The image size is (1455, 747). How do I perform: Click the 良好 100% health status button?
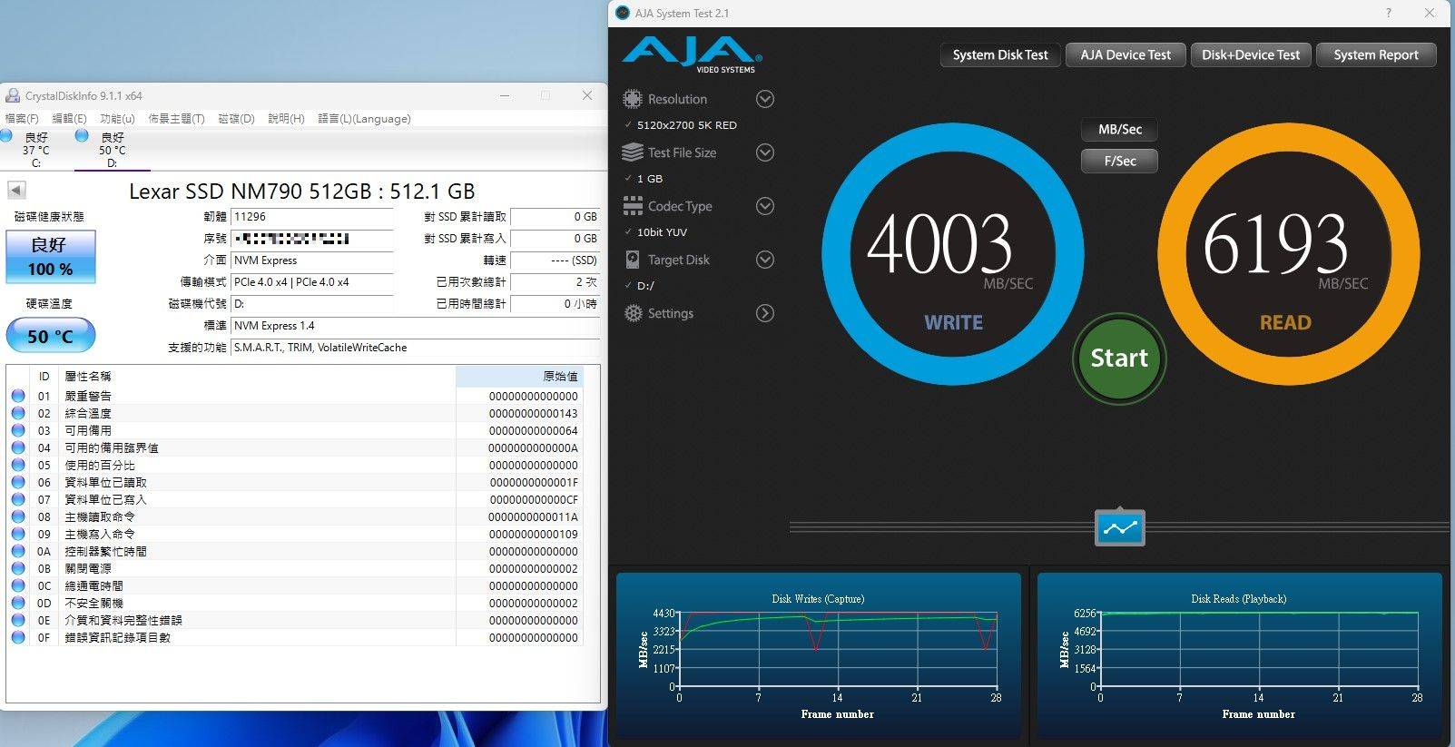50,257
